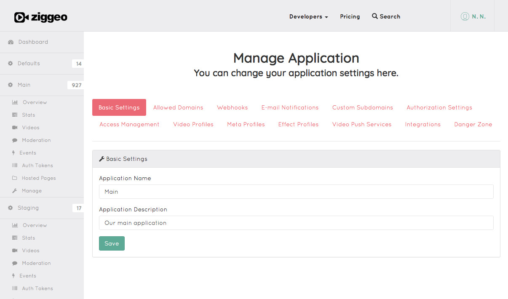Select the Overview bar-chart icon under Staging
This screenshot has height=299, width=508.
coord(15,225)
